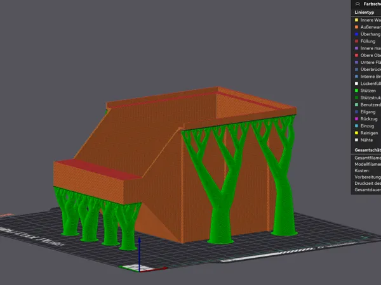Select the Innere ma... legend entry
The image size is (381, 285).
coord(368,48)
